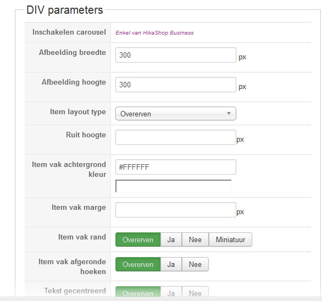The width and height of the screenshot is (322, 301).
Task: Click the Afbeelding breedte input field
Action: coord(176,55)
